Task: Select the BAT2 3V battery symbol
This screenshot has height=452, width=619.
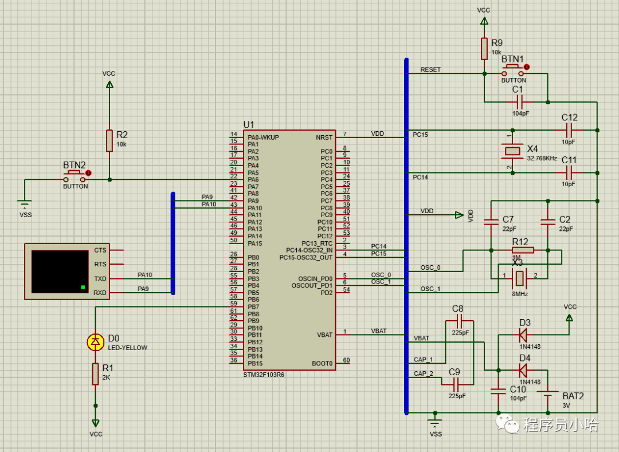Action: click(548, 394)
